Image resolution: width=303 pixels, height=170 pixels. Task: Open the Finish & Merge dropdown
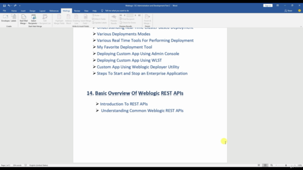(x=147, y=19)
